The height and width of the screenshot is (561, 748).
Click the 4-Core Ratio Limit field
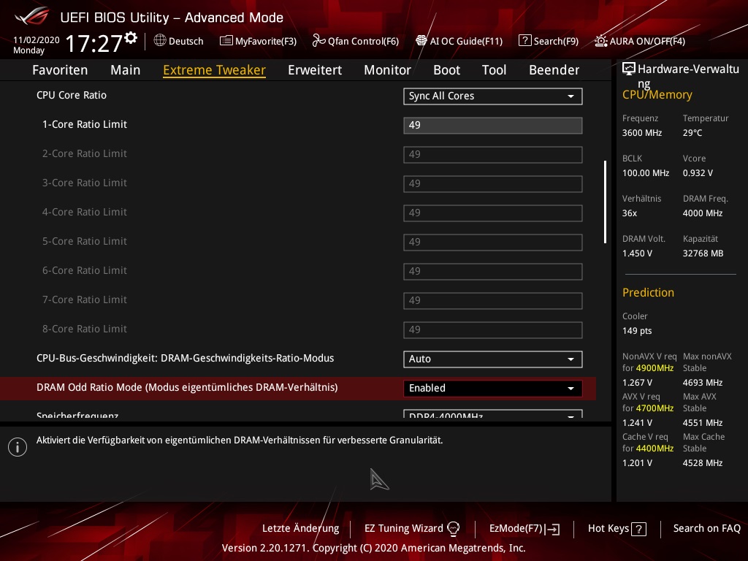coord(493,213)
